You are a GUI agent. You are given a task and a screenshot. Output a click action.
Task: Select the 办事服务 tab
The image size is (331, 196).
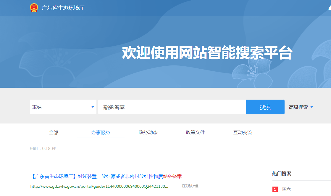point(101,132)
